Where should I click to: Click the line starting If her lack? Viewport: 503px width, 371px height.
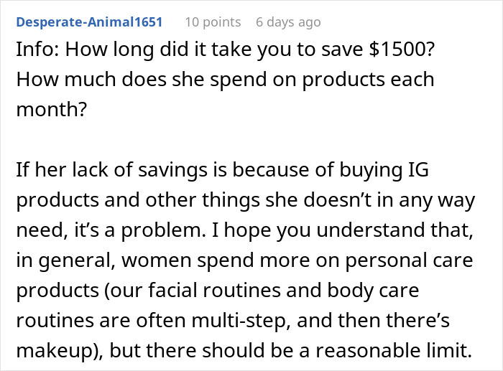[x=222, y=170]
